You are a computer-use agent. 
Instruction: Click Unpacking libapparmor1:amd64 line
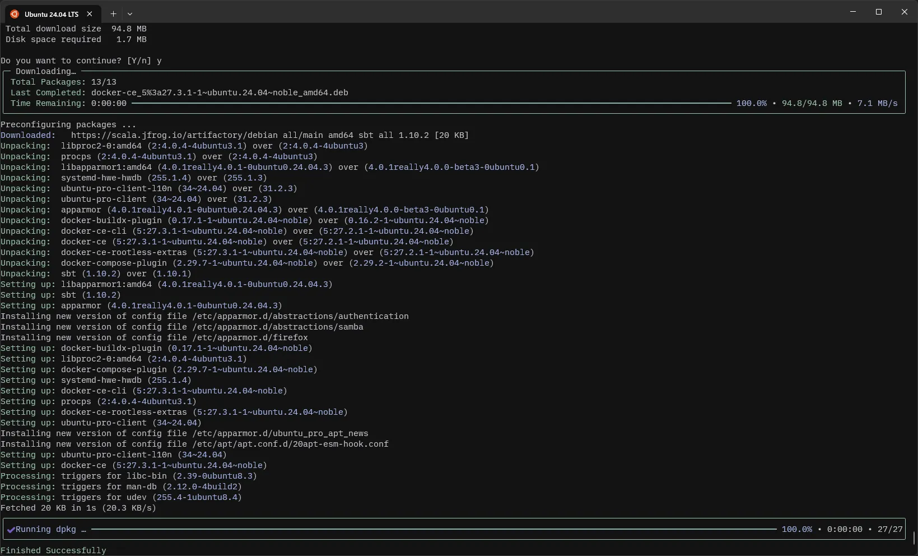click(x=270, y=167)
